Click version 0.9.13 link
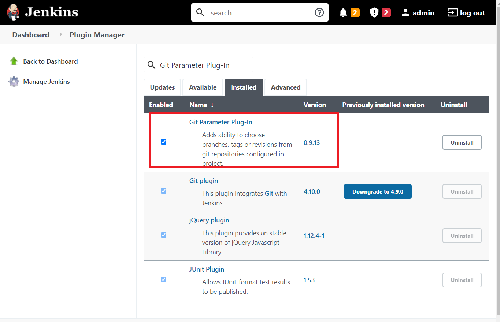 [x=312, y=143]
